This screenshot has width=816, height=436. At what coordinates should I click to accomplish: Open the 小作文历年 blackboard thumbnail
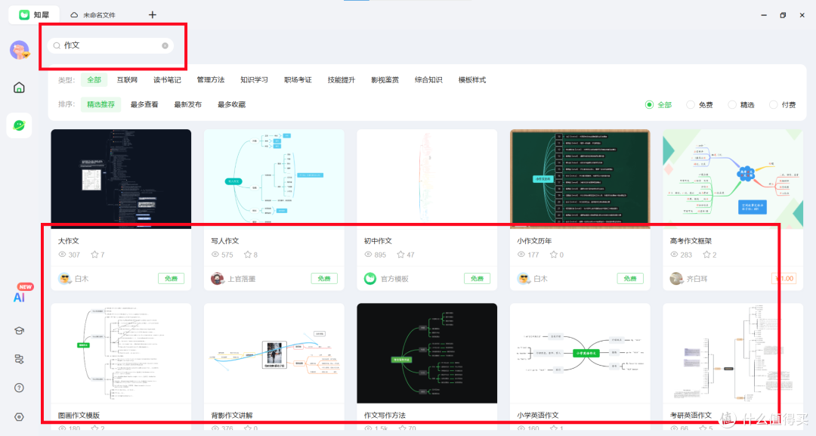580,179
